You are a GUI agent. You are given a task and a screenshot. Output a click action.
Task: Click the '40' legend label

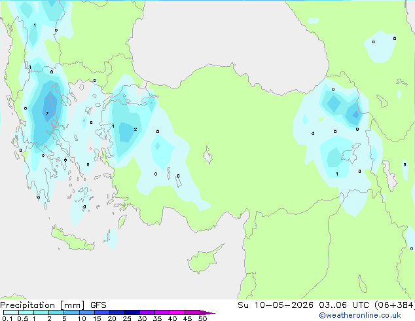coord(172,318)
